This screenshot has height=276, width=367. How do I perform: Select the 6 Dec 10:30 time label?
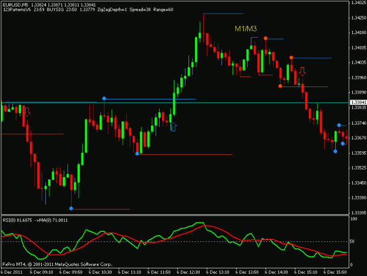100,272
